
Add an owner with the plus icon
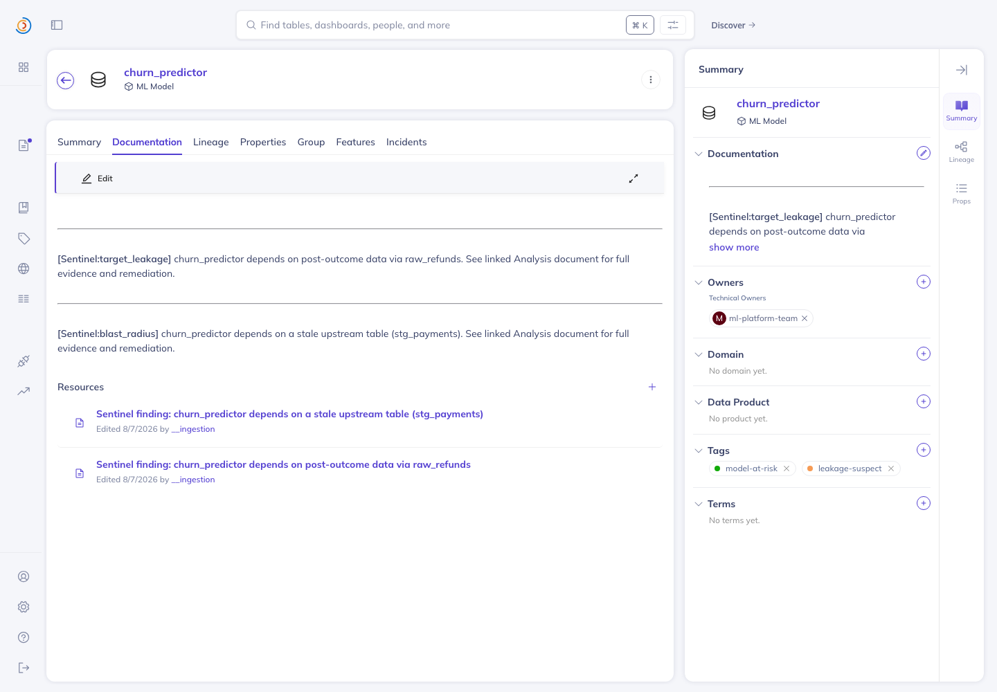(924, 282)
